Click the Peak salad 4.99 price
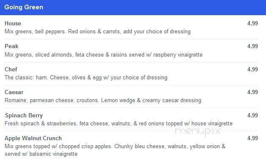 click(252, 46)
